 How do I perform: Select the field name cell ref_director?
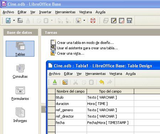tap(71, 116)
